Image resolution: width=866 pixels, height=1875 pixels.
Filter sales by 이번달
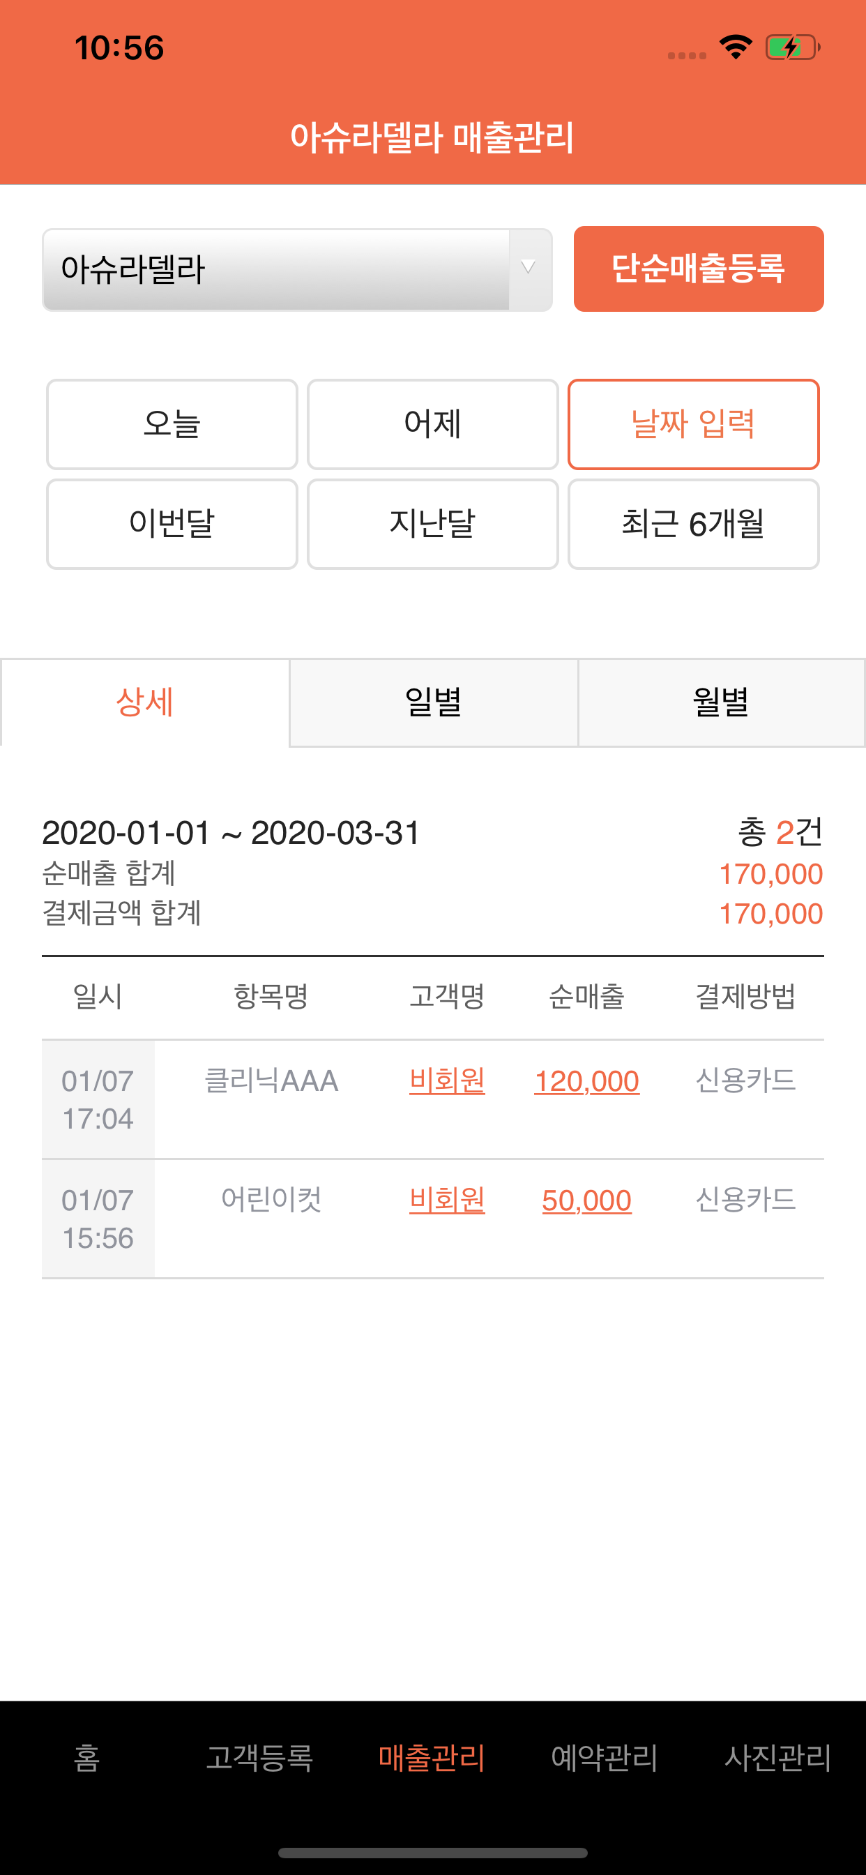[172, 523]
